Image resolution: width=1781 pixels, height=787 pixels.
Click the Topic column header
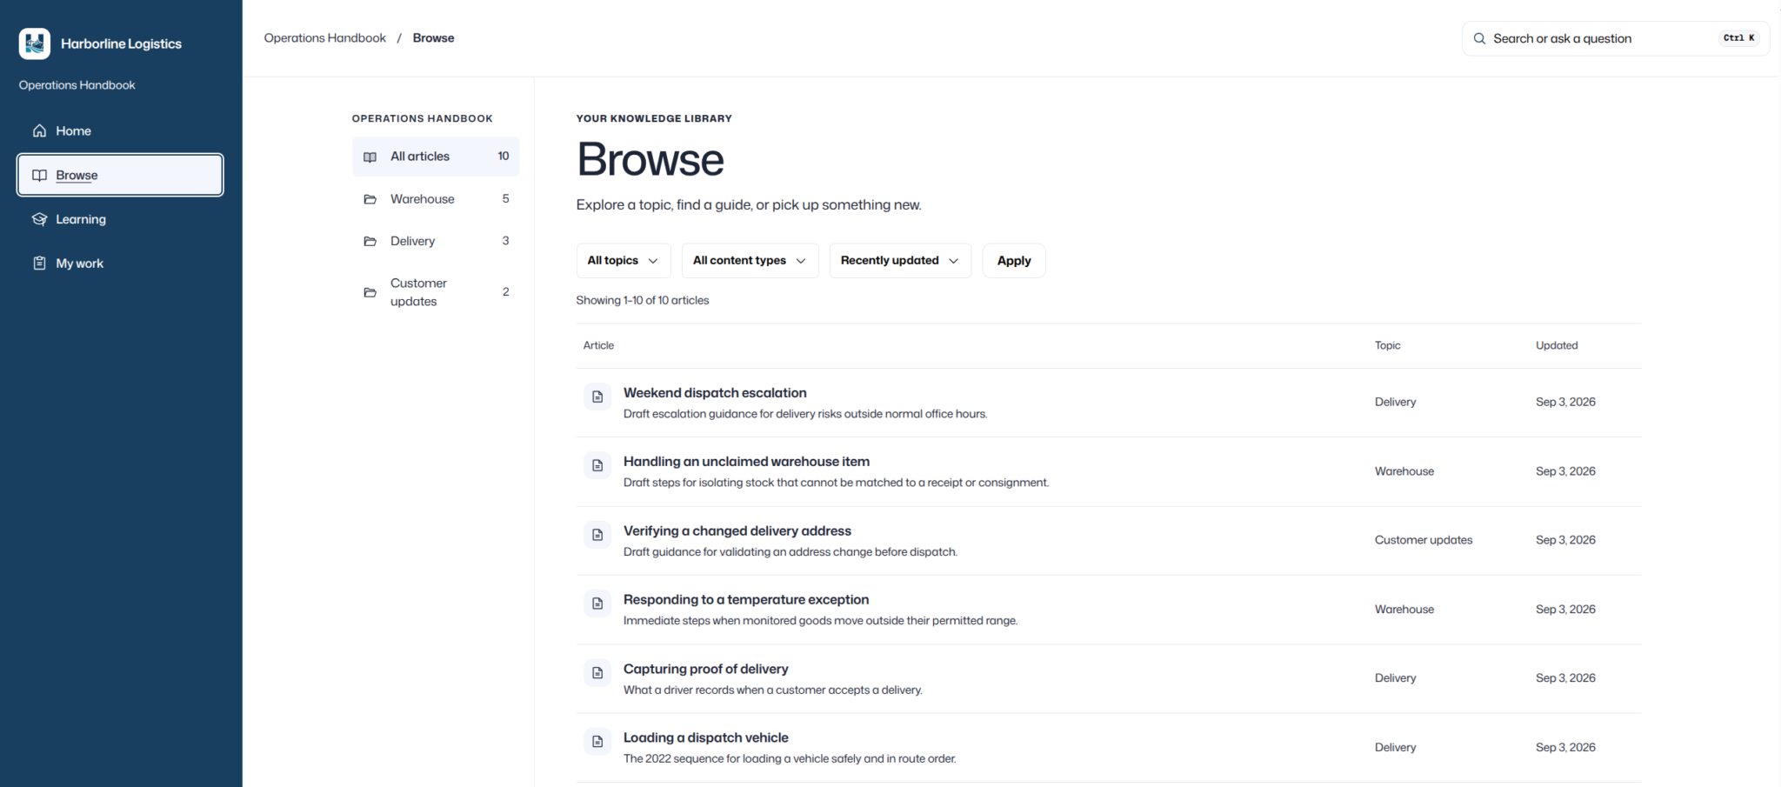pyautogui.click(x=1387, y=346)
